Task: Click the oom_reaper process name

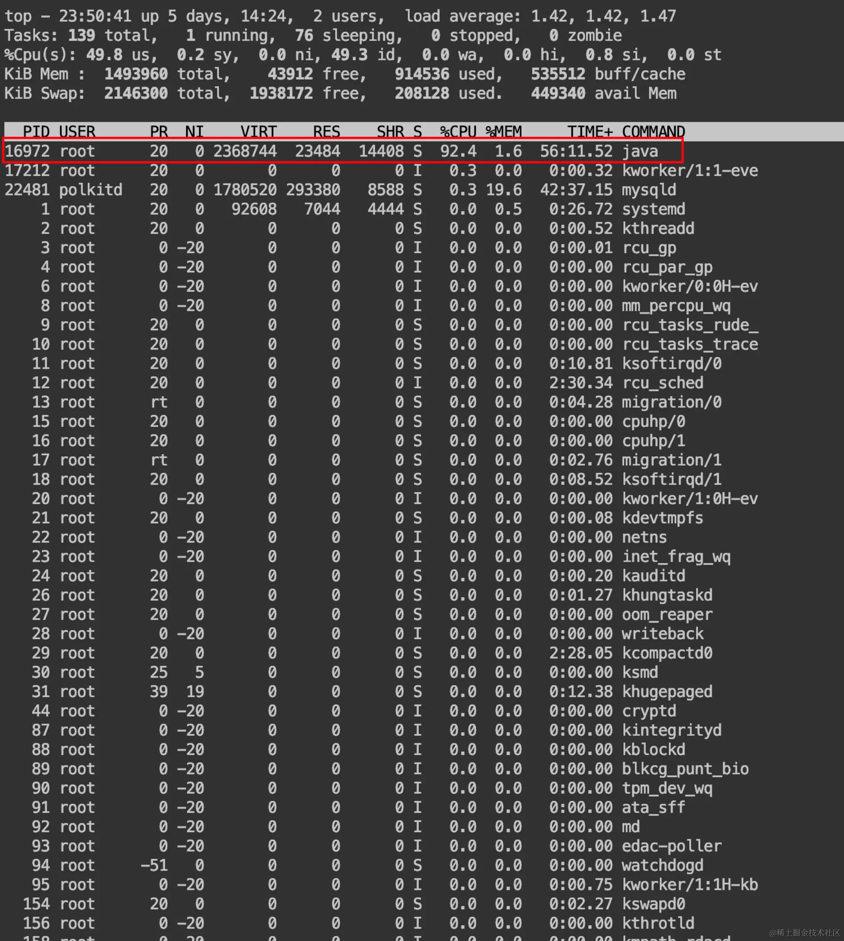Action: click(x=667, y=614)
